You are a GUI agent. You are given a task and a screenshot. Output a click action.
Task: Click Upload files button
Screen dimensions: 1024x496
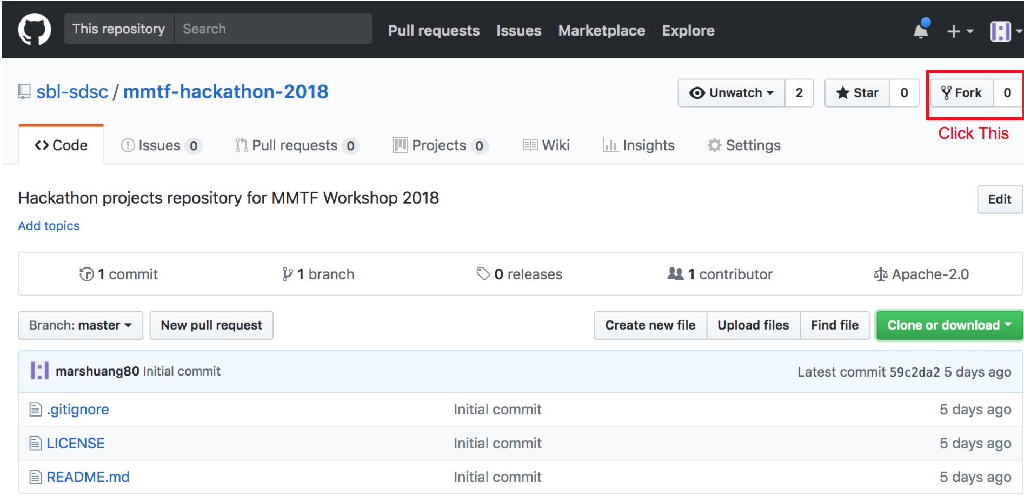coord(753,325)
